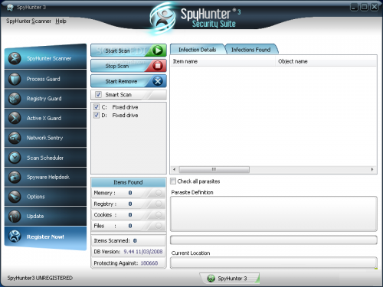Image resolution: width=383 pixels, height=287 pixels.
Task: Select the Active X Guard icon
Action: [x=15, y=118]
